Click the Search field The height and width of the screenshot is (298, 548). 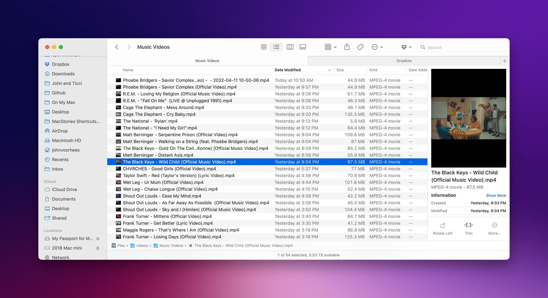(461, 47)
